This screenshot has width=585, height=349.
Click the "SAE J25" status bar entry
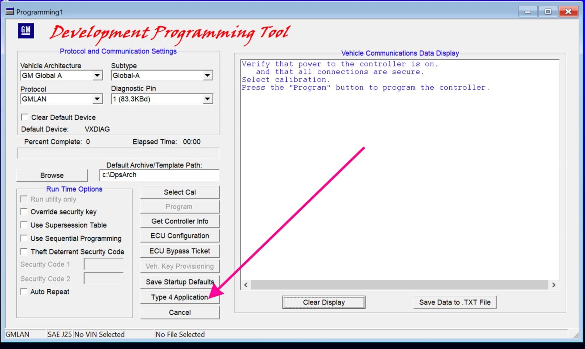60,334
